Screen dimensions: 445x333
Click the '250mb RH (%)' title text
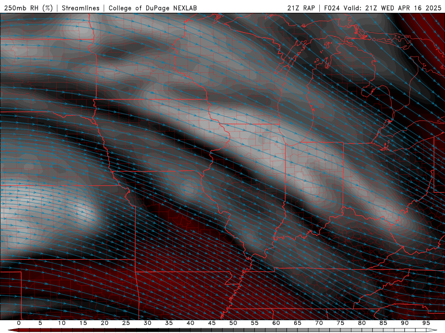[28, 8]
